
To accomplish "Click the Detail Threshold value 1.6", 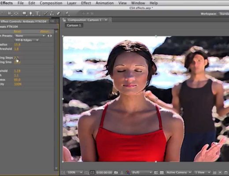I will click(x=16, y=49).
